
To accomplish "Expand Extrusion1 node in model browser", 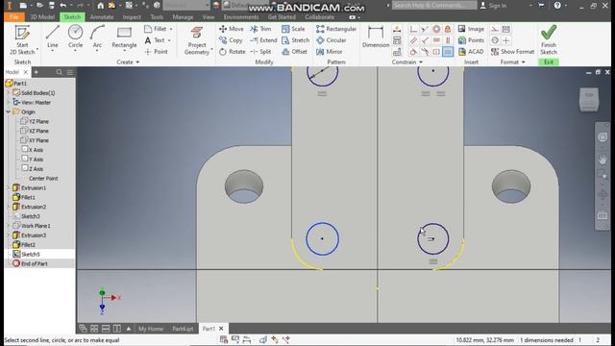I will tap(9, 188).
